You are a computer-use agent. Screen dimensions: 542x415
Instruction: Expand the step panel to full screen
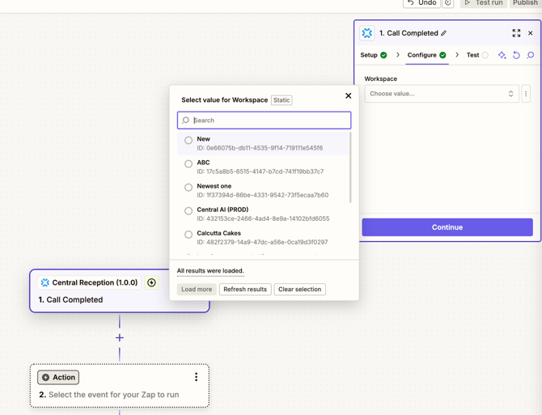pyautogui.click(x=516, y=33)
